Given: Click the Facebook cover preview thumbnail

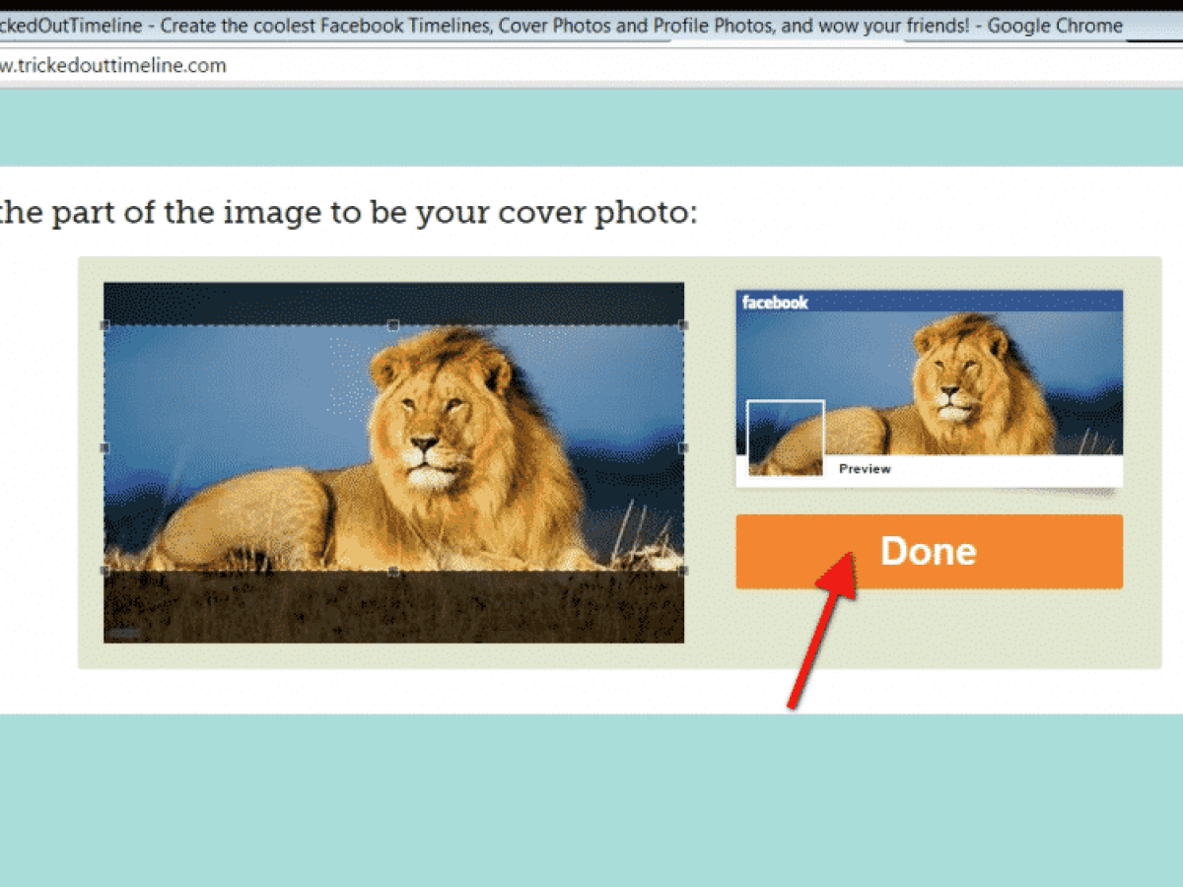Looking at the screenshot, I should coord(929,387).
